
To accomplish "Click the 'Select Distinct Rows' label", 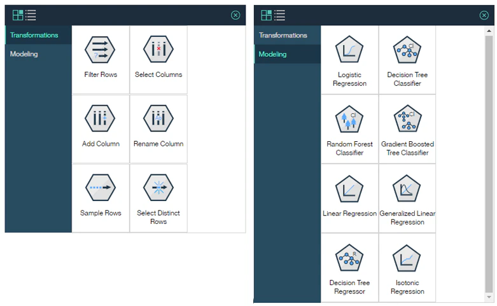I will [x=158, y=218].
